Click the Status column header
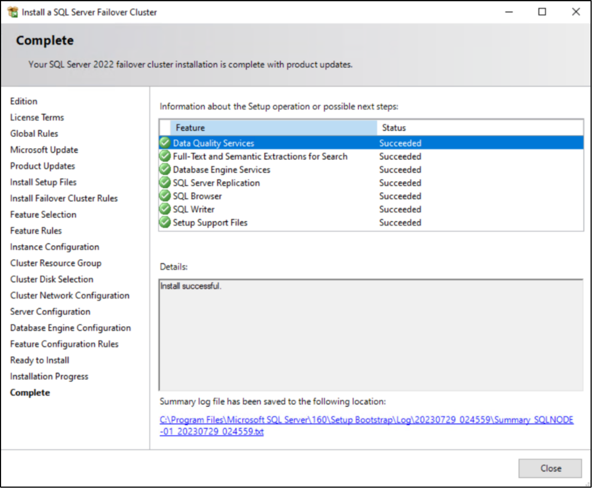The height and width of the screenshot is (488, 592). click(x=480, y=128)
